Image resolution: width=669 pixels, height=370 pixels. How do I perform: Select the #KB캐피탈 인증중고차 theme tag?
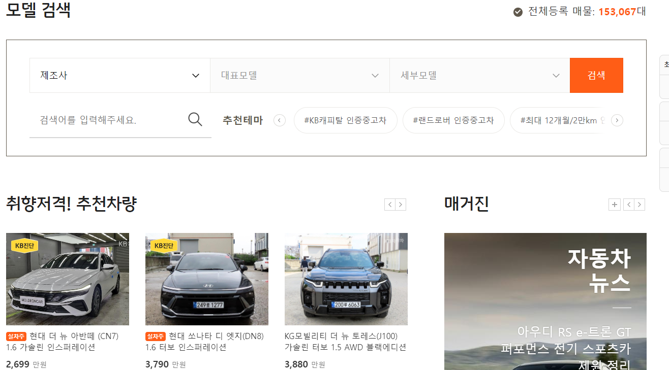[x=345, y=120]
